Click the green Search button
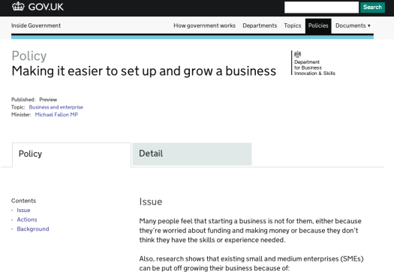The width and height of the screenshot is (394, 272). (x=372, y=7)
